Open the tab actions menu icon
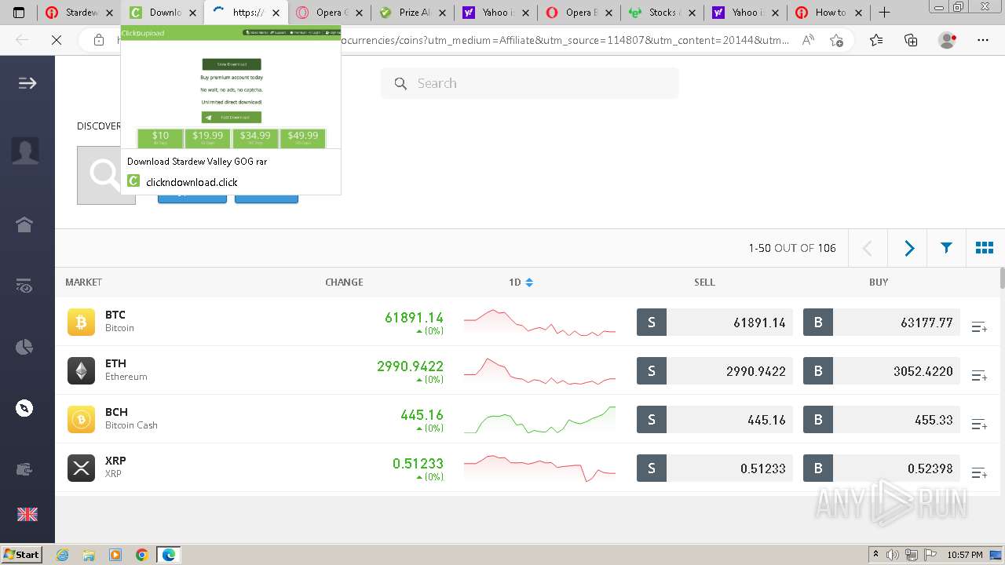This screenshot has height=565, width=1005. click(20, 13)
